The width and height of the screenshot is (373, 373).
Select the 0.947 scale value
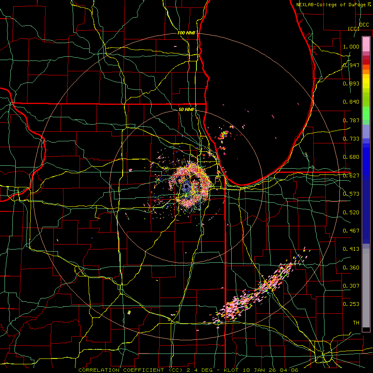coord(351,65)
